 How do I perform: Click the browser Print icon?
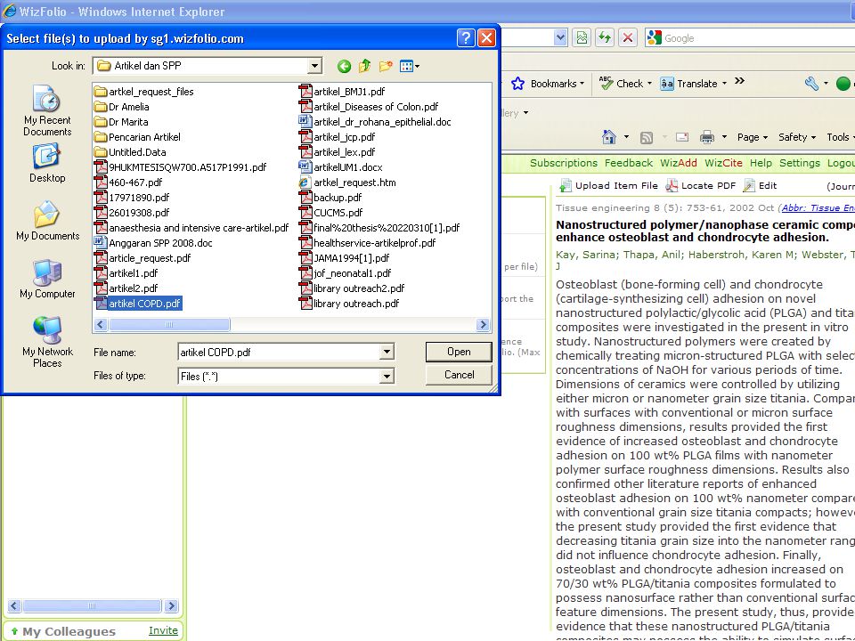click(x=706, y=137)
